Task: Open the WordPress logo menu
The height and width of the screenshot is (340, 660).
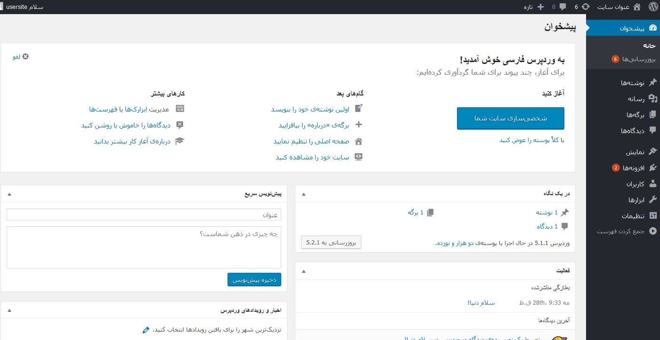Action: pos(652,7)
